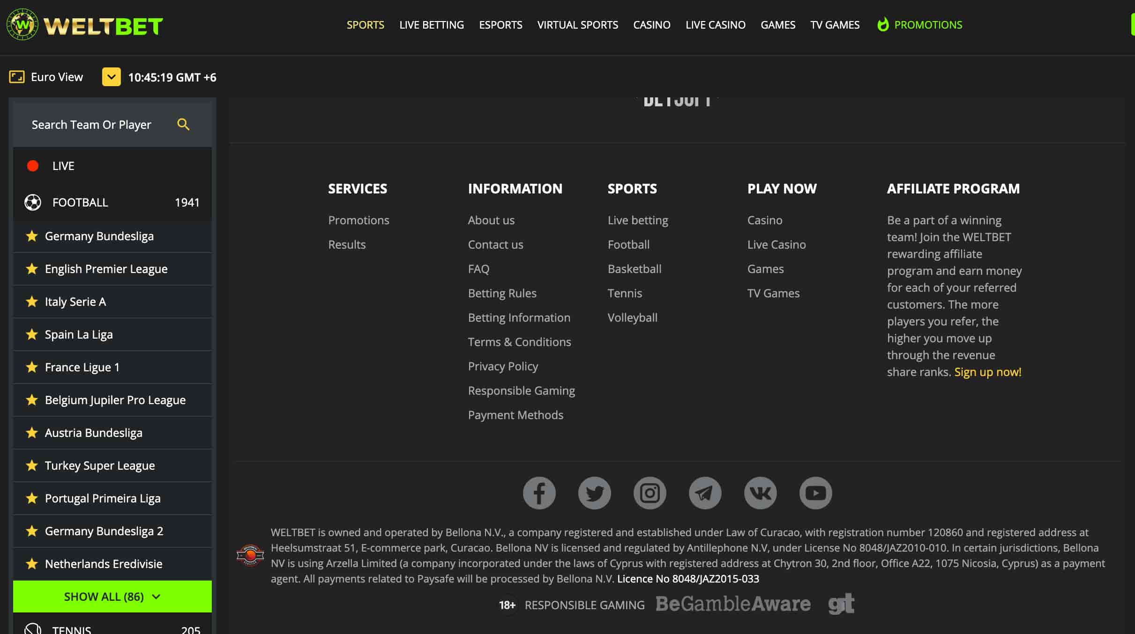Open the Terms & Conditions link
This screenshot has width=1135, height=634.
[x=519, y=342]
